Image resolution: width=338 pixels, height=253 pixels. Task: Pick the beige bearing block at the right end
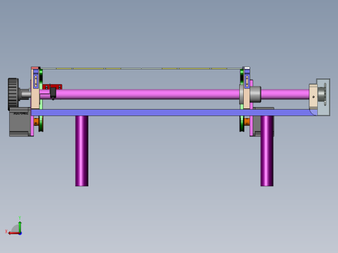(x=313, y=96)
